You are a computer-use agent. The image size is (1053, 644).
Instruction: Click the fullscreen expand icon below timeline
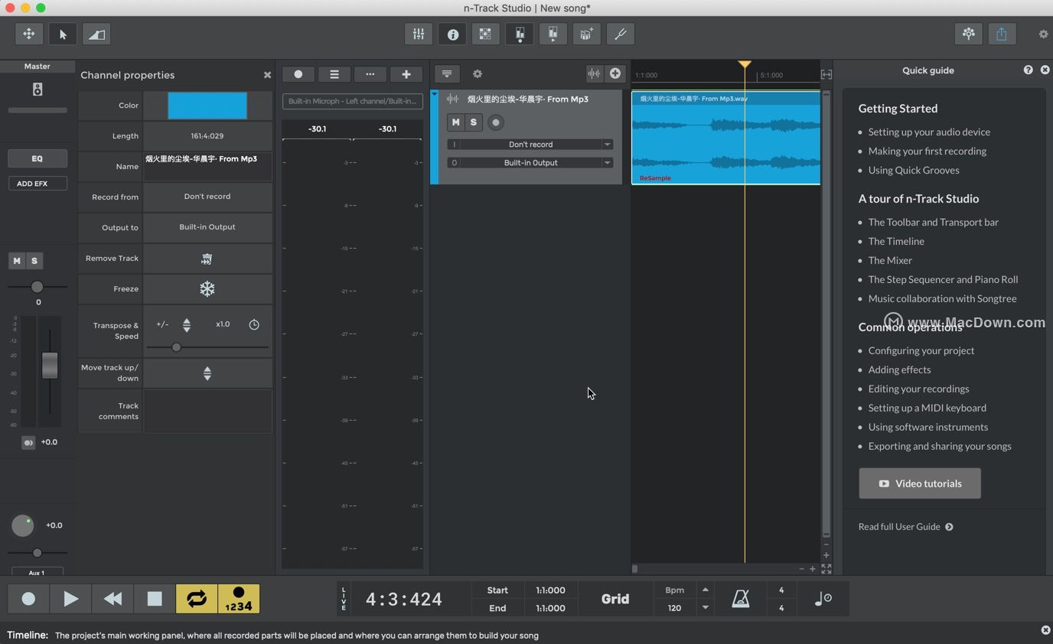826,569
